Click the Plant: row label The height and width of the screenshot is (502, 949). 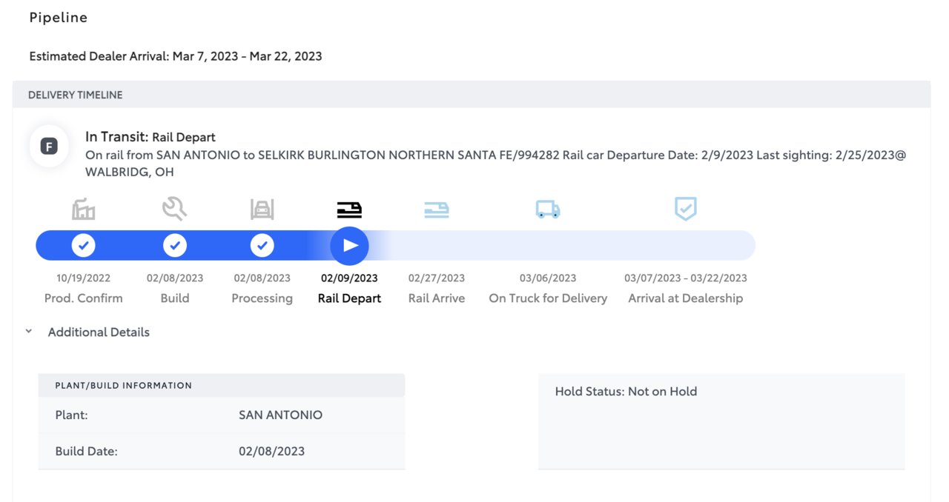tap(71, 415)
